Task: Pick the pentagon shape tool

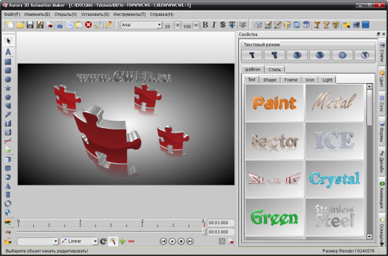Action: pos(8,97)
